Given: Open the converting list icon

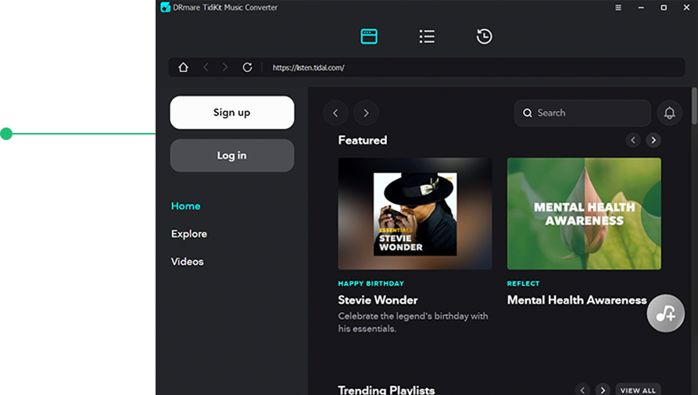Looking at the screenshot, I should [427, 36].
